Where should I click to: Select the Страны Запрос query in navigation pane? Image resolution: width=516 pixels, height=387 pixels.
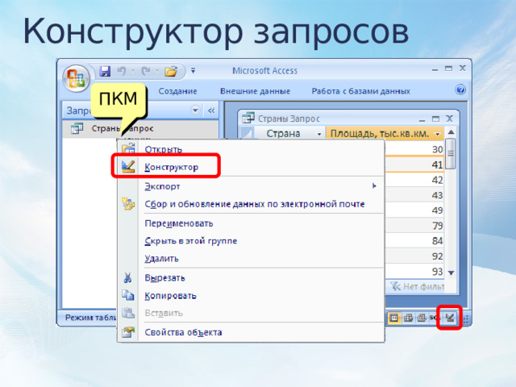pos(140,129)
